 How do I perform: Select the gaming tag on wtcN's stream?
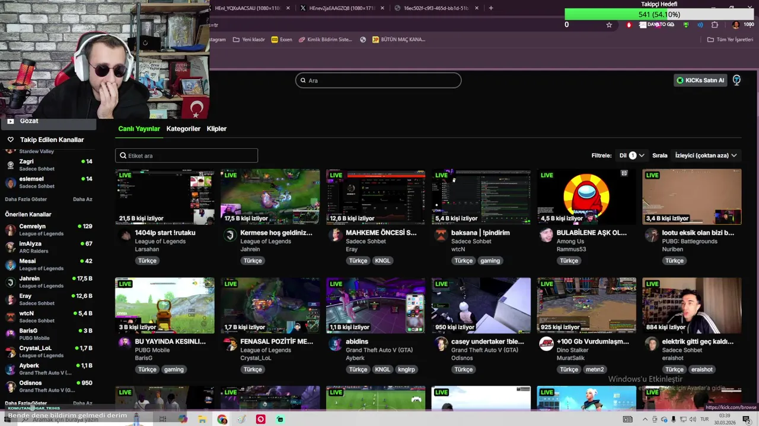pyautogui.click(x=490, y=260)
